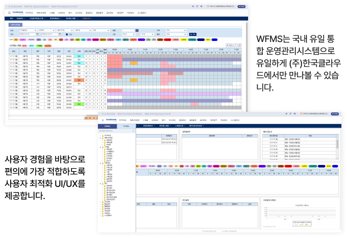
Task: Toggle the checkbox beside the date range
Action: click(67, 34)
